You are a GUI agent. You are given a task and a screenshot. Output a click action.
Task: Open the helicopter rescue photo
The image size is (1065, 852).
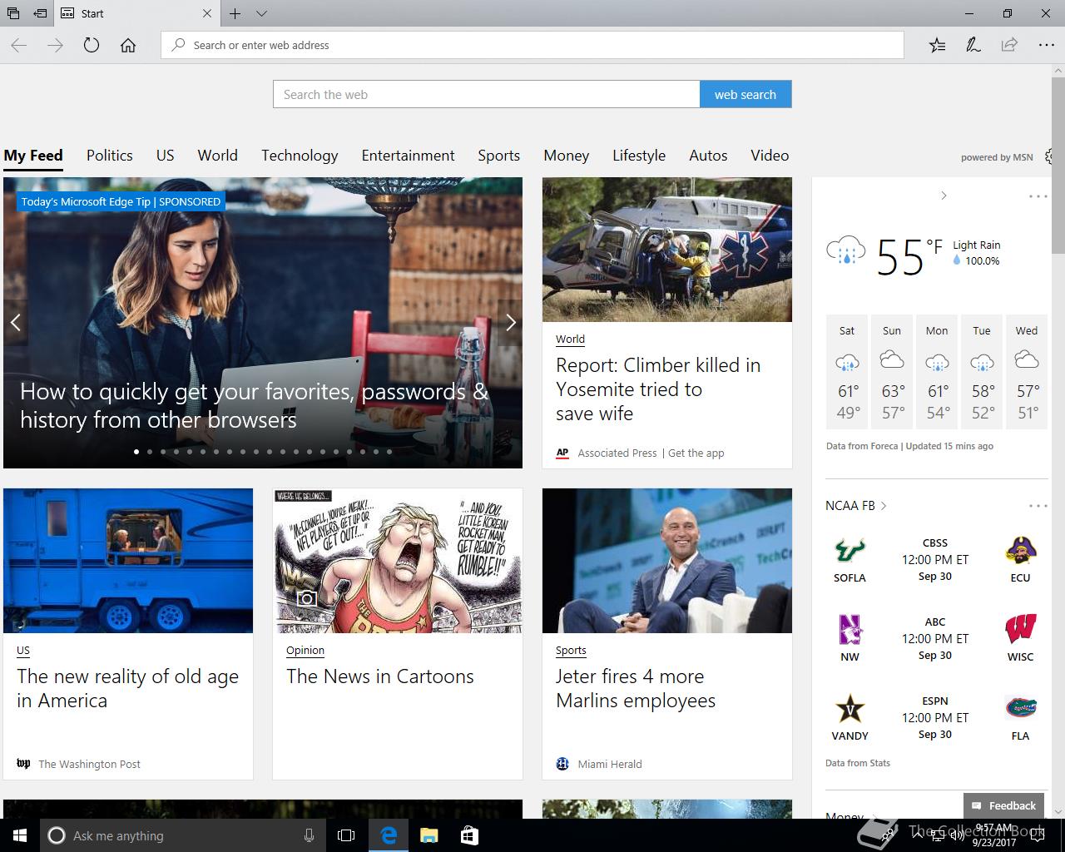click(x=667, y=250)
